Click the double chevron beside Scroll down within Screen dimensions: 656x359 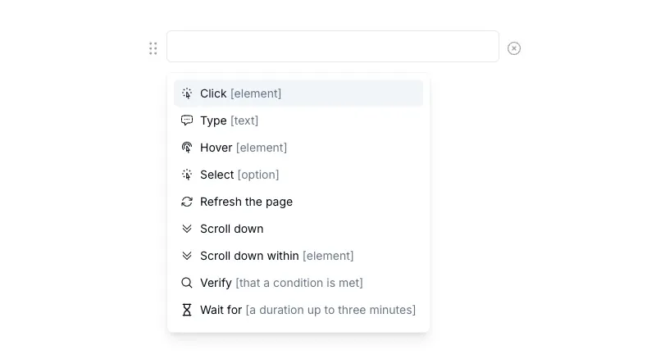(187, 256)
